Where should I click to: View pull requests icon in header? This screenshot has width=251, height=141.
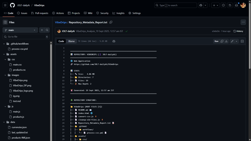(230, 5)
